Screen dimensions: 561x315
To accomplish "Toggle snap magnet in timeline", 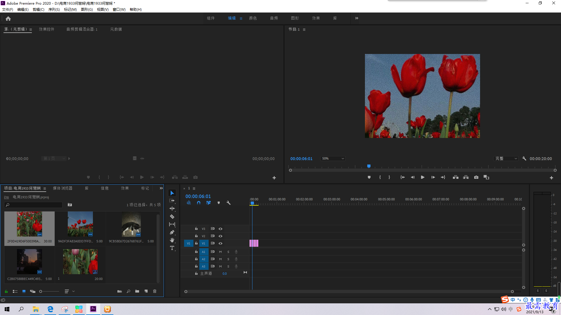I will tap(199, 203).
